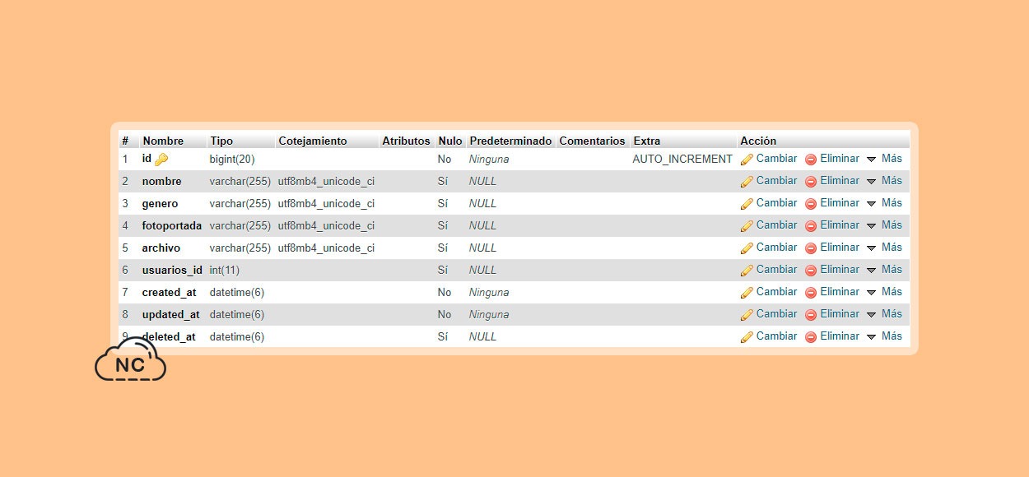Click the Comentarios column header
This screenshot has width=1029, height=477.
click(592, 141)
